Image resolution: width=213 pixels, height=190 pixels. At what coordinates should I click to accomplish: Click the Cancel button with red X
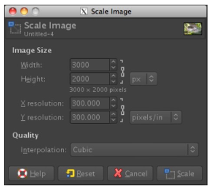pyautogui.click(x=130, y=174)
